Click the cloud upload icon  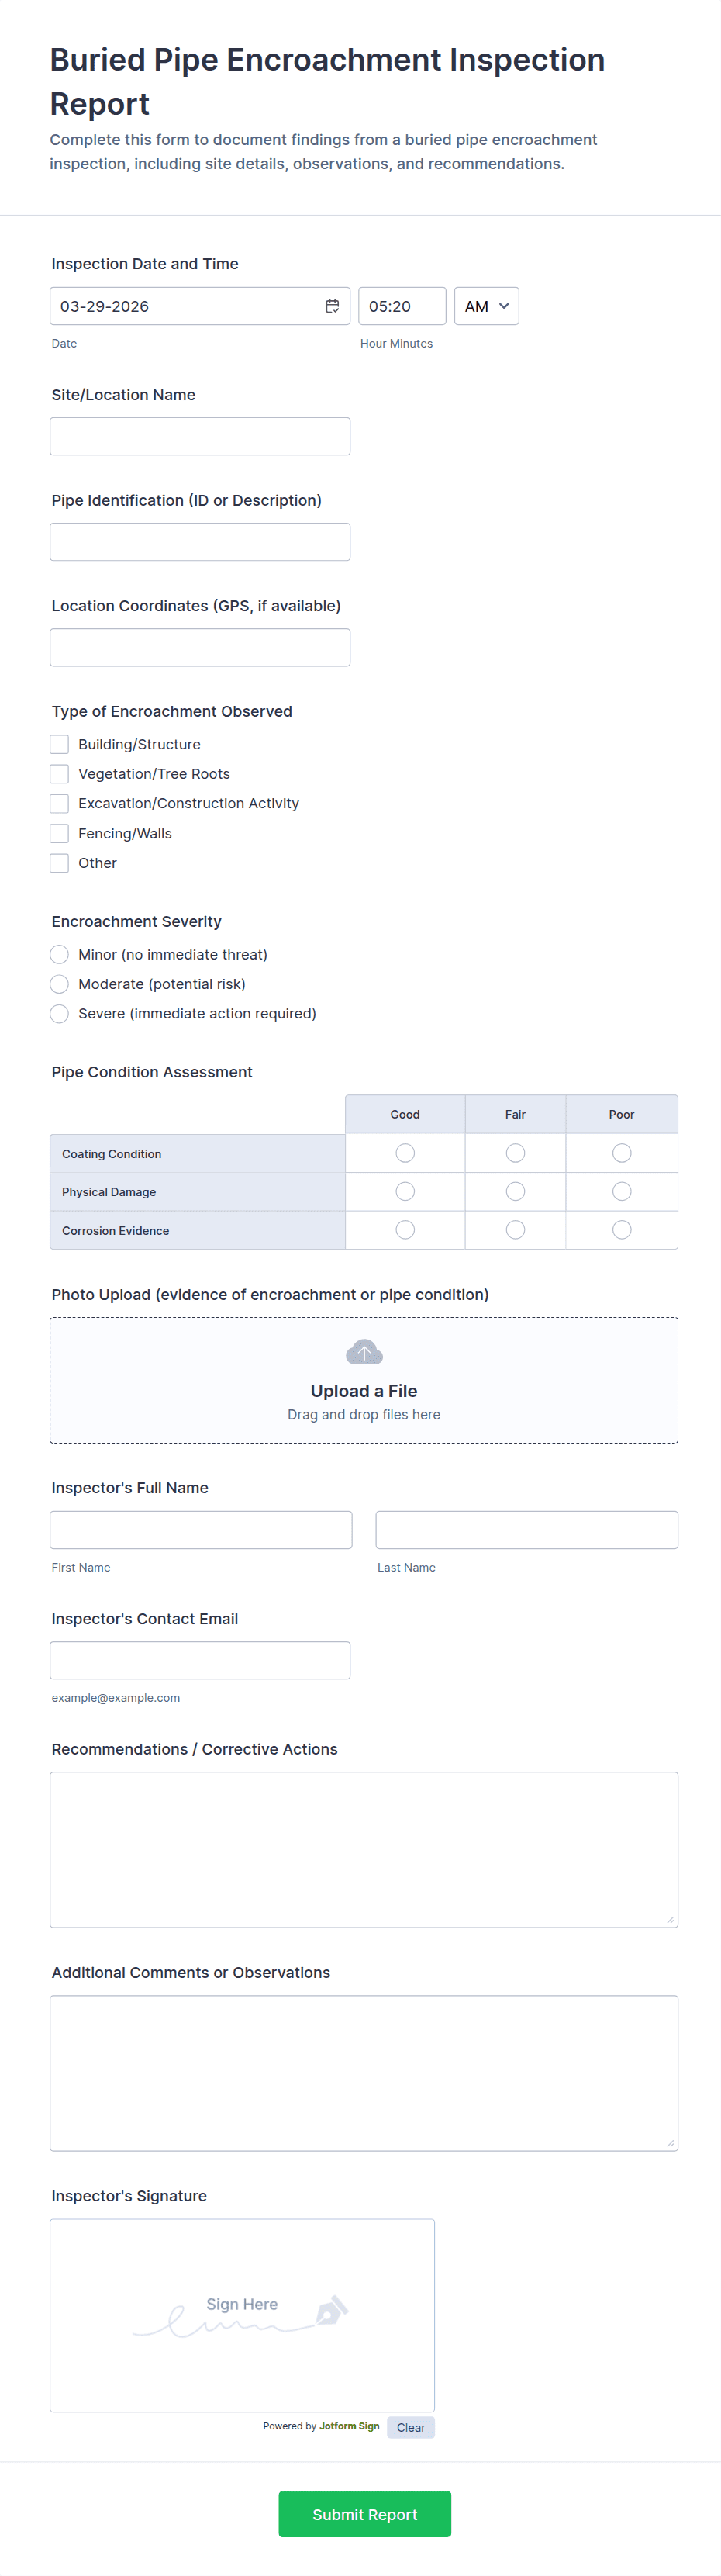[x=364, y=1352]
